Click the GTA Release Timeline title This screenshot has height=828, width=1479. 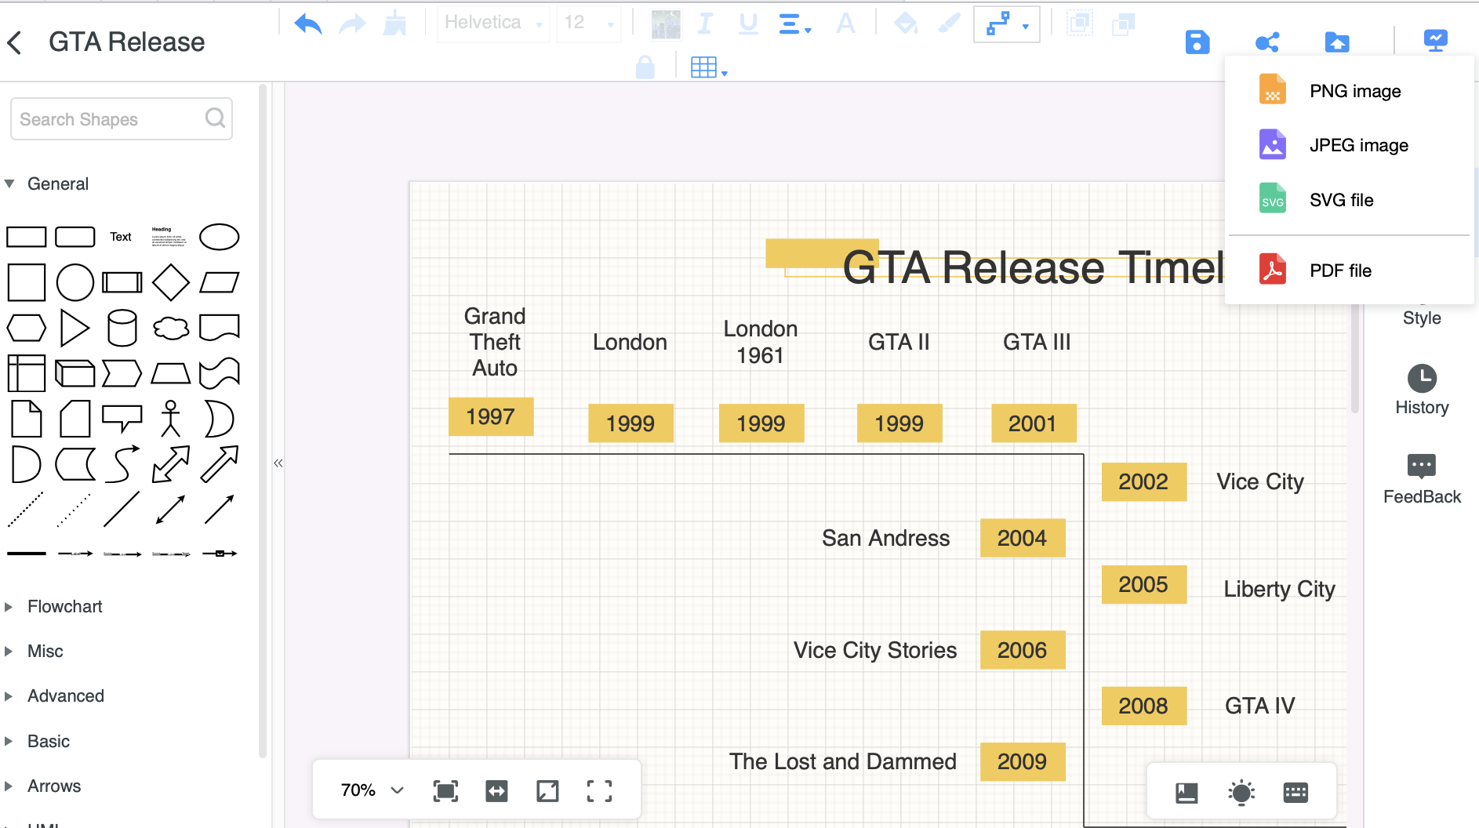coord(1033,267)
